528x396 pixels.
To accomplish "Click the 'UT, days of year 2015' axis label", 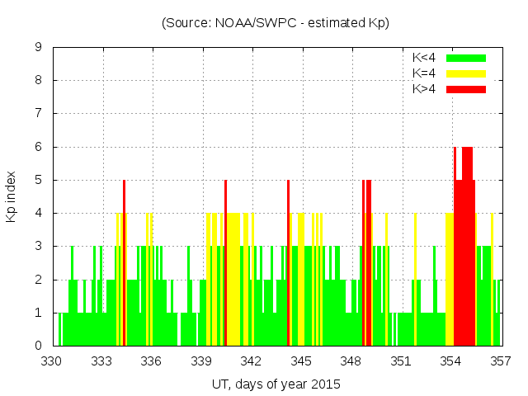I will click(x=276, y=384).
